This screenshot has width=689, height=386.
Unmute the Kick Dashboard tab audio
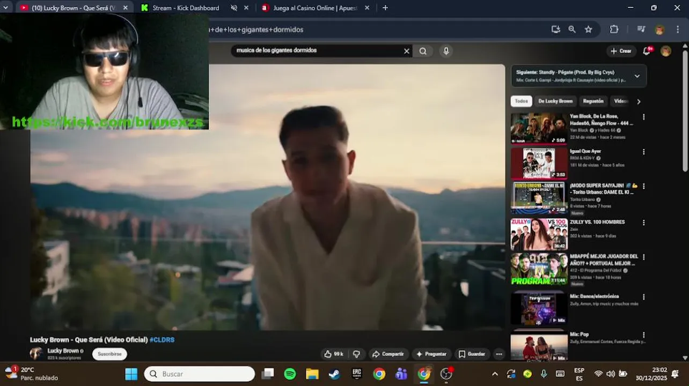tap(234, 8)
